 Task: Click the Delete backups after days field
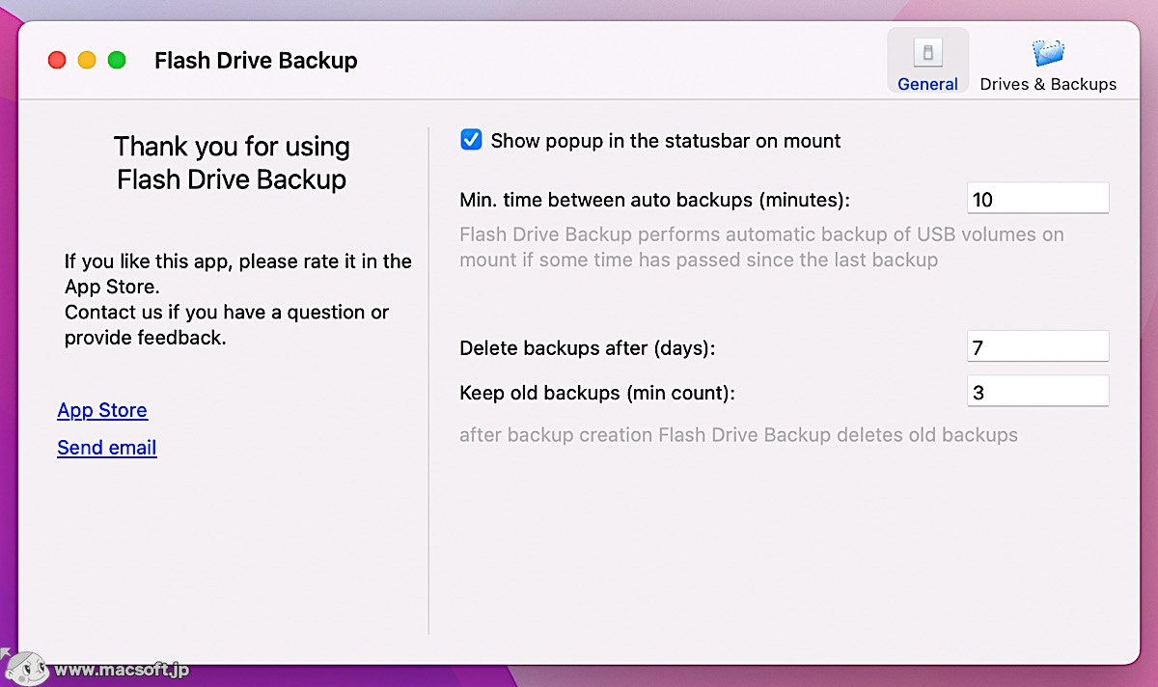pyautogui.click(x=1037, y=345)
